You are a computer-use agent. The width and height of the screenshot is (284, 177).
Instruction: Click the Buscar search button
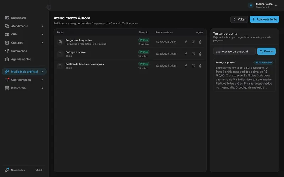point(267,51)
